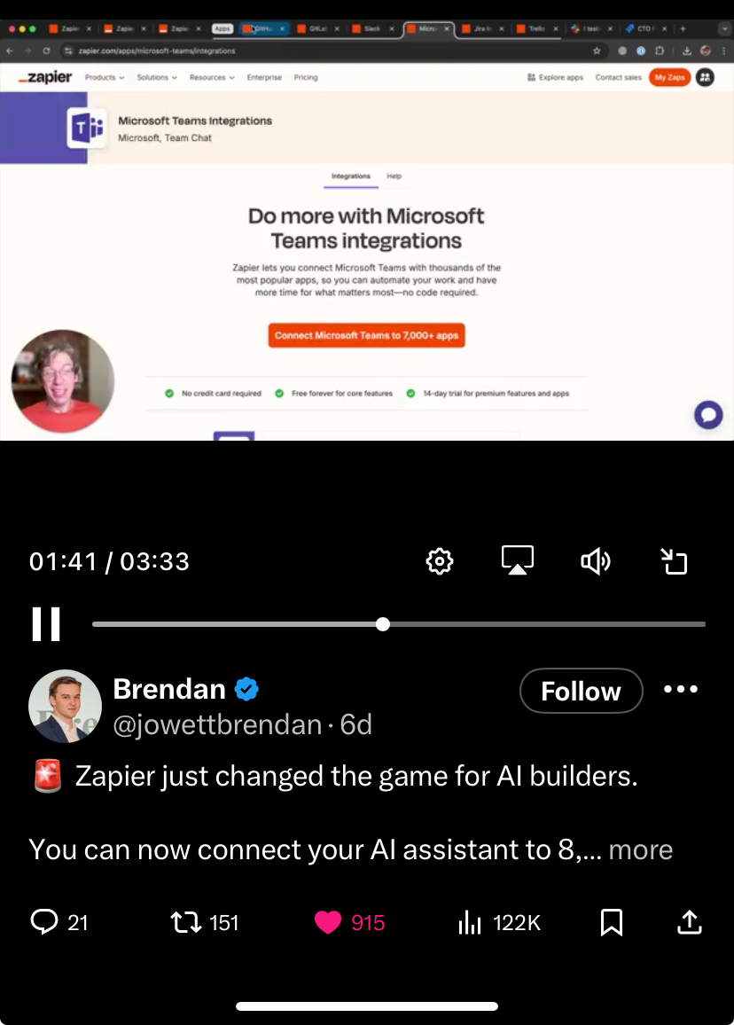Click Connect Microsoft Teams to 7,000+ apps
The image size is (734, 1025).
(367, 335)
